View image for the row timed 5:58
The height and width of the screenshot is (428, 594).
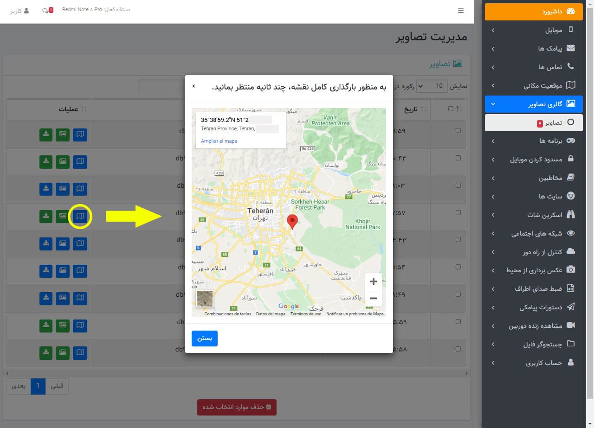coord(63,353)
